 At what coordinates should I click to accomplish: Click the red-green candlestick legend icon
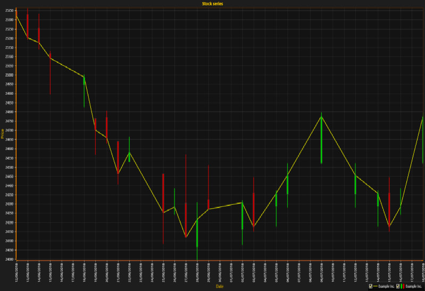[403, 286]
